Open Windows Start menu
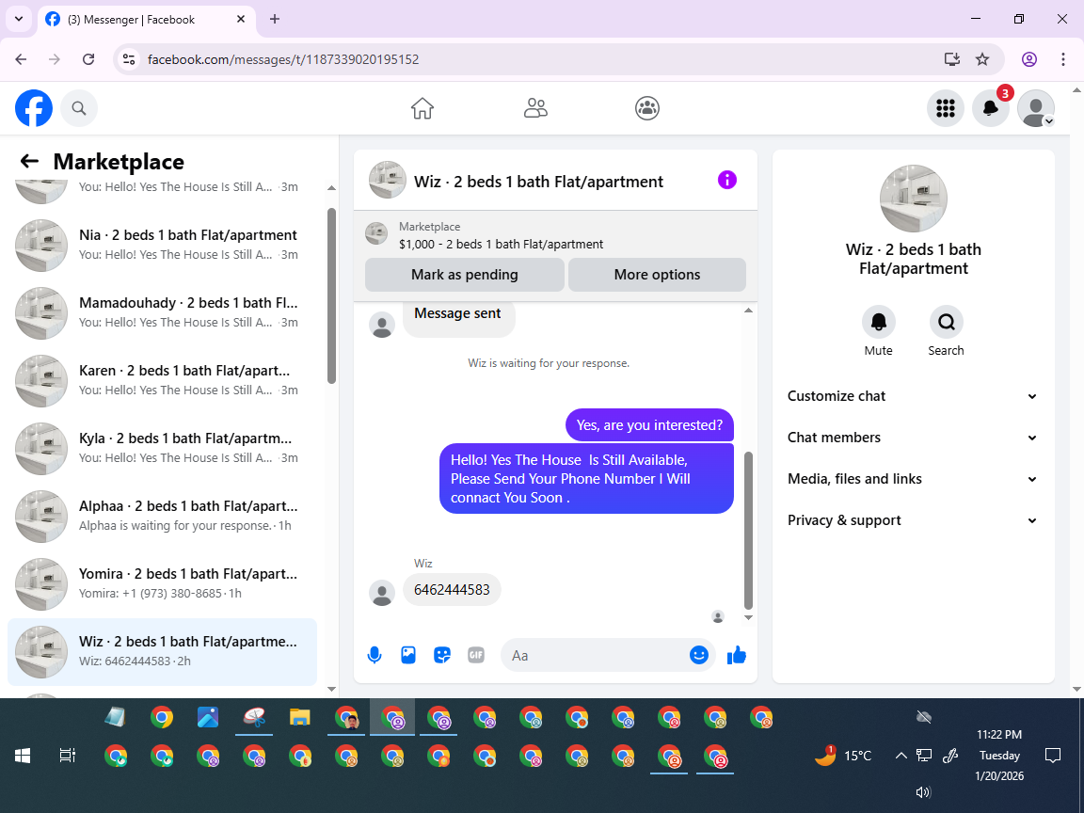 click(23, 756)
